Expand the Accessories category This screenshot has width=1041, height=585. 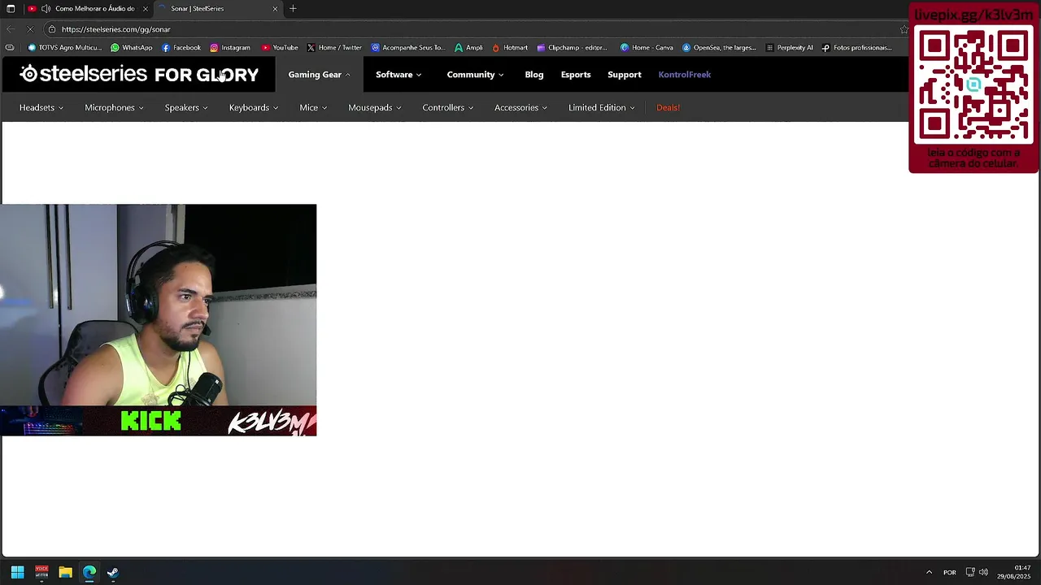pyautogui.click(x=520, y=107)
